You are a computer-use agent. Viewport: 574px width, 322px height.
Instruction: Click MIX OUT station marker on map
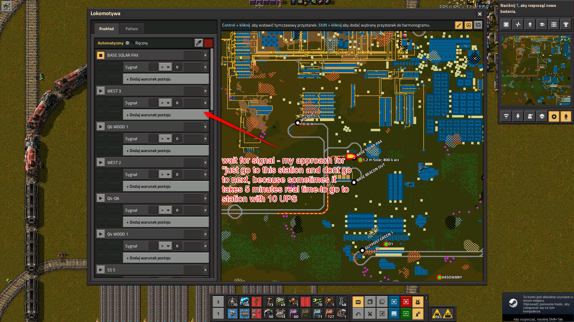297,123
